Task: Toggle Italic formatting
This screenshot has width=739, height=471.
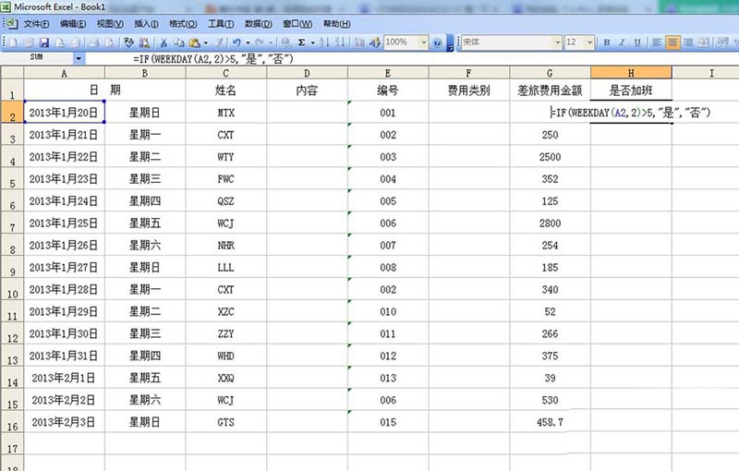Action: (x=622, y=42)
